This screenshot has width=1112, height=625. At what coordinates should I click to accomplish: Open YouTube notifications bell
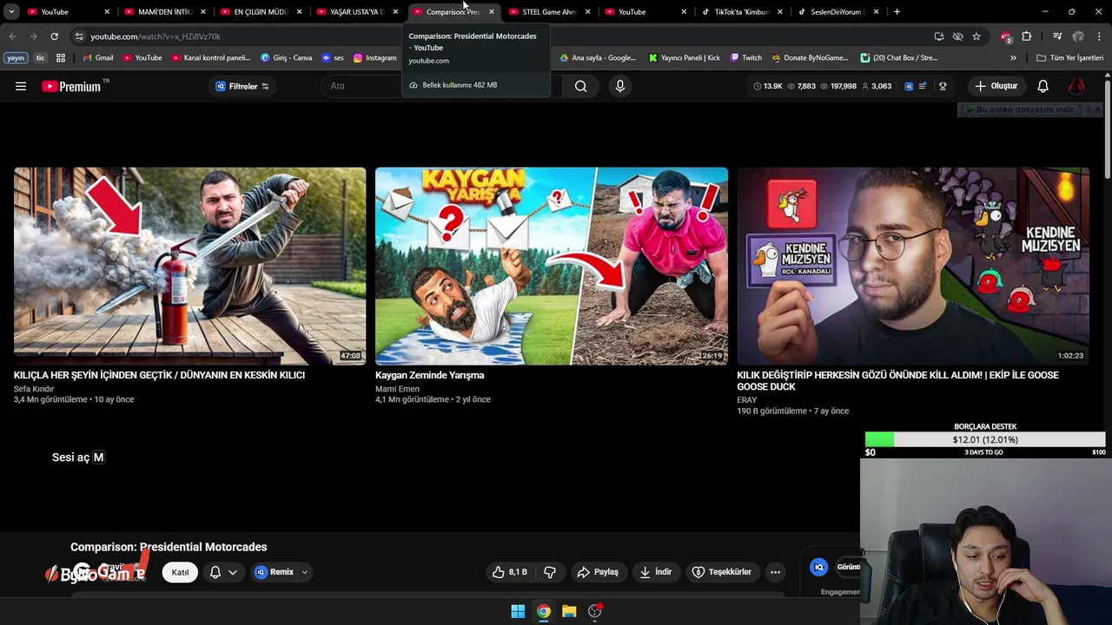click(1042, 86)
